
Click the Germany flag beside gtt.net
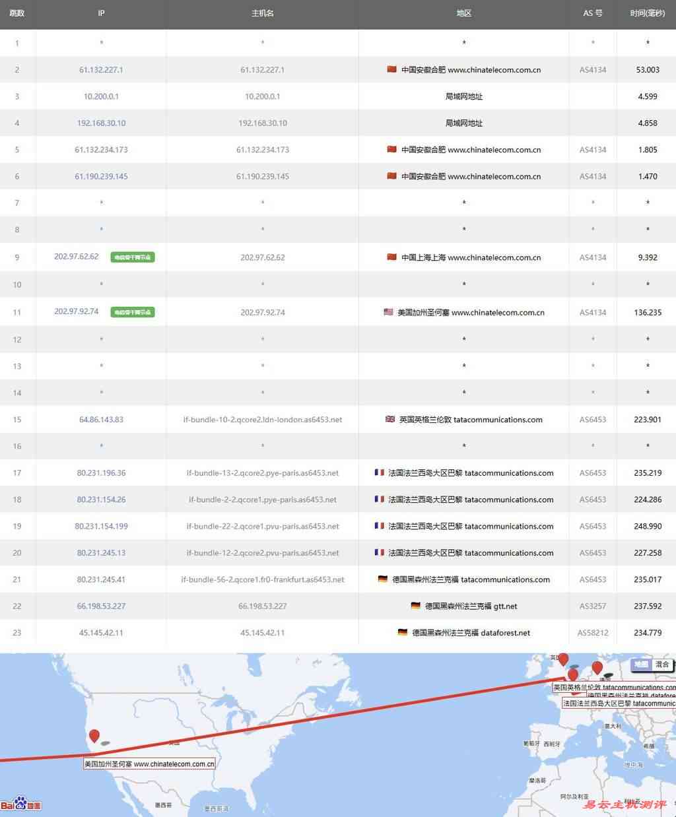(415, 606)
